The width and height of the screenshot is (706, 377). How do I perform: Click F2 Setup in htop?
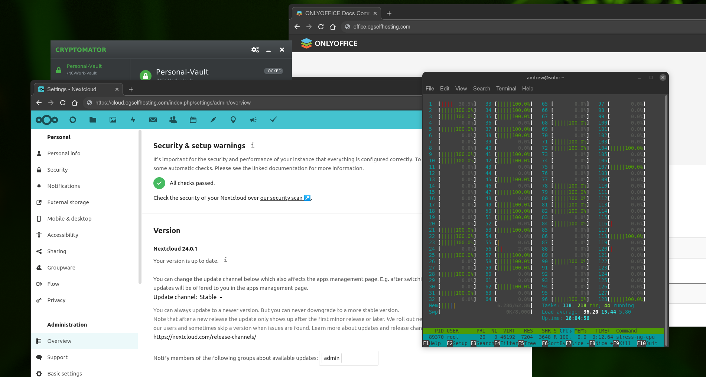pos(457,343)
